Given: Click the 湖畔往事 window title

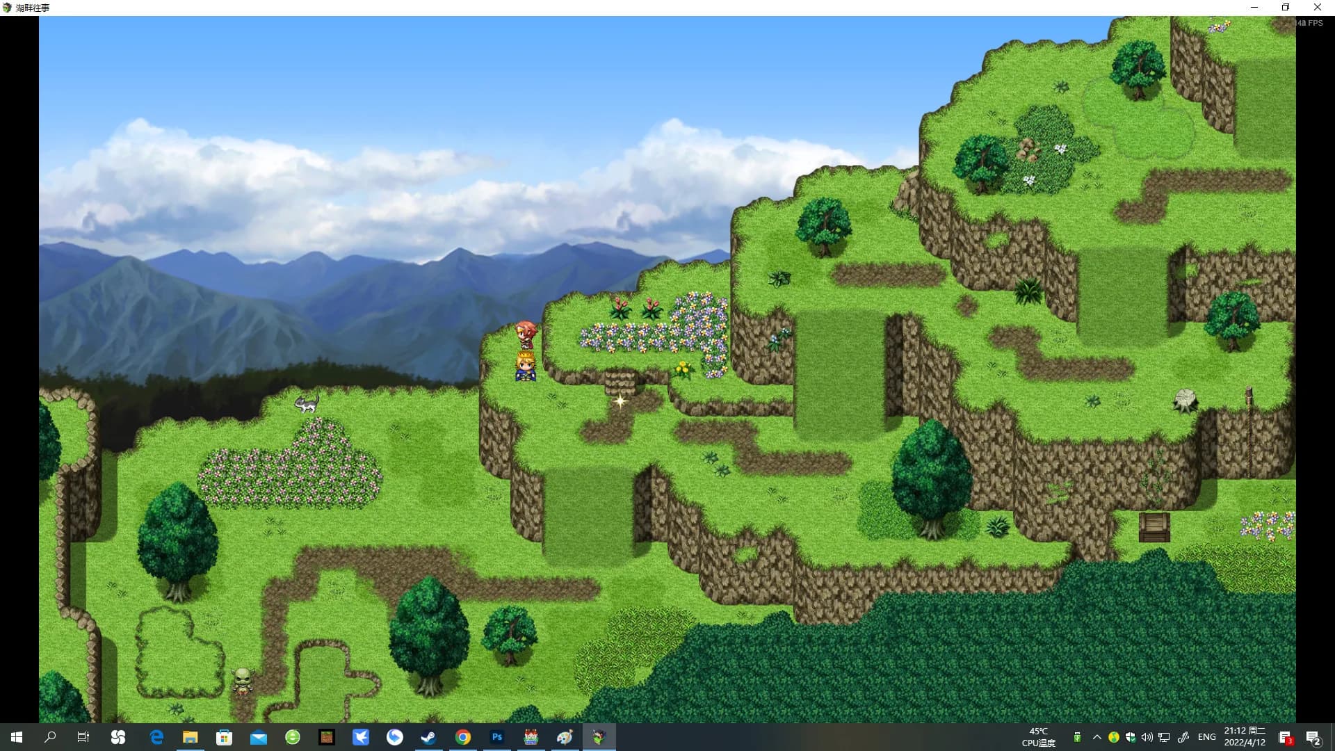Looking at the screenshot, I should coord(33,8).
